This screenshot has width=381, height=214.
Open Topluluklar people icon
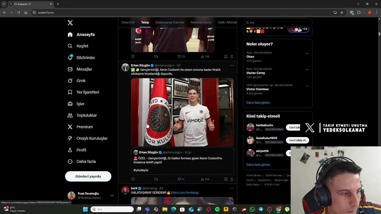(x=70, y=115)
